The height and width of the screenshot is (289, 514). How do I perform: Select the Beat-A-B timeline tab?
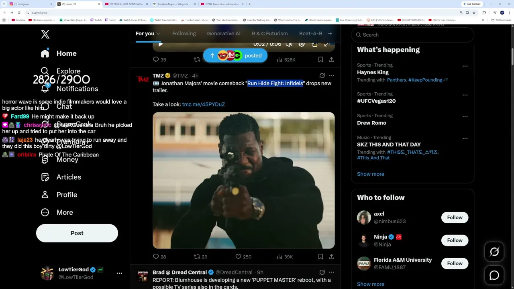pyautogui.click(x=311, y=34)
